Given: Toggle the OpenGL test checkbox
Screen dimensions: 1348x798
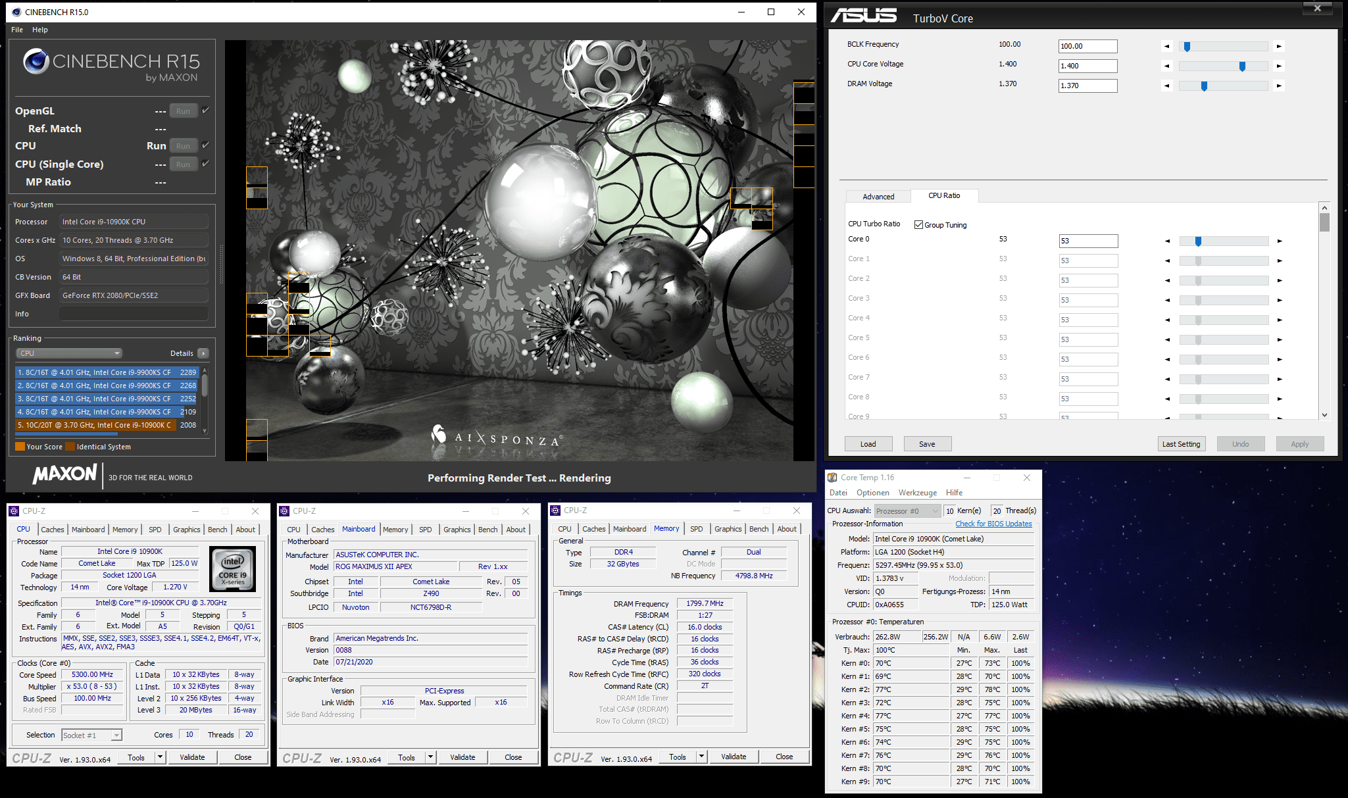Looking at the screenshot, I should pos(205,111).
